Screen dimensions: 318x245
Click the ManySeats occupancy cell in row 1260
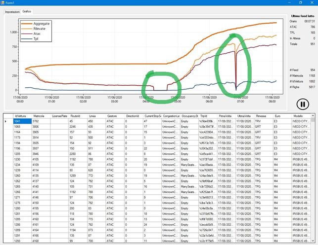pyautogui.click(x=188, y=175)
